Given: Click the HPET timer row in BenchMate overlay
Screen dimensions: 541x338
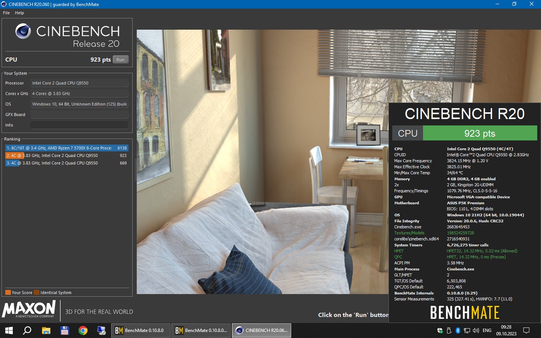Looking at the screenshot, I should 456,251.
